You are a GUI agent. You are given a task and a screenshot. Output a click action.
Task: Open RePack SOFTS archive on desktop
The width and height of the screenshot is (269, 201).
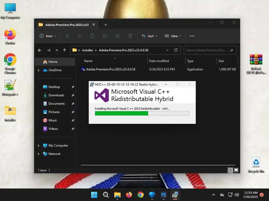(x=256, y=64)
